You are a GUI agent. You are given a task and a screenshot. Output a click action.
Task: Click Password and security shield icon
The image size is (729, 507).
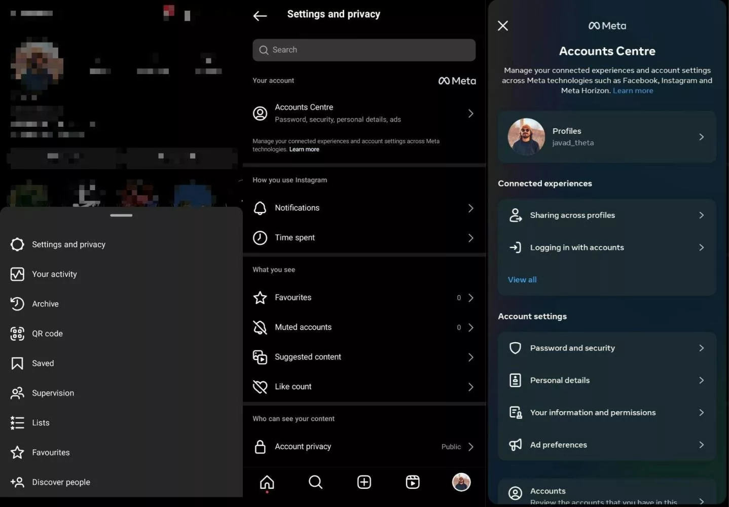(x=516, y=348)
